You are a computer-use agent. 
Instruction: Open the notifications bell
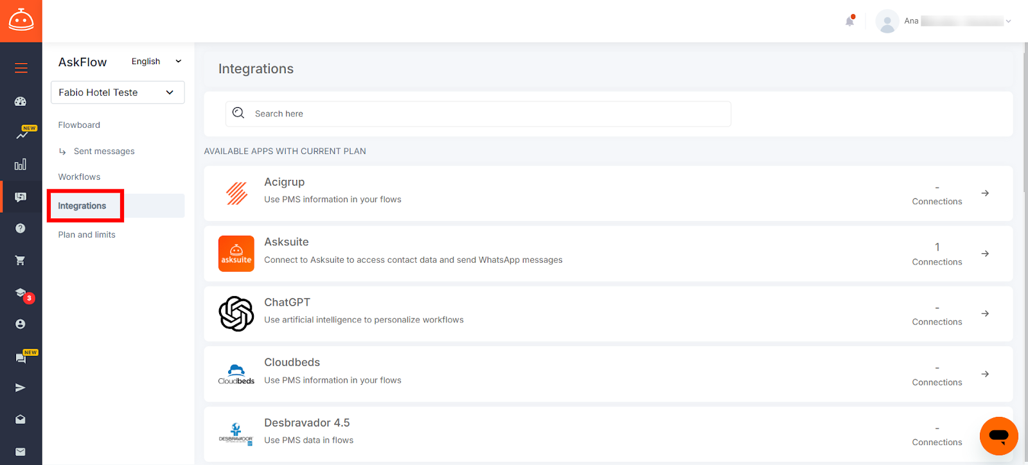pos(850,21)
